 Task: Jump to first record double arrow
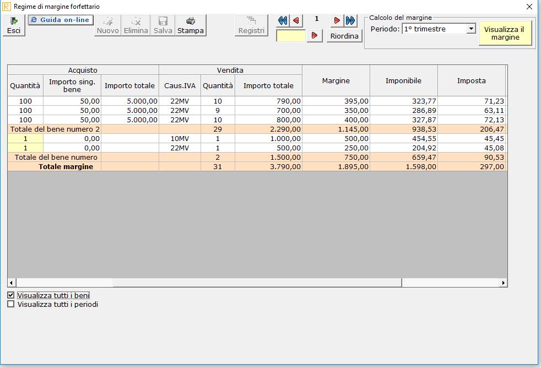[x=283, y=20]
